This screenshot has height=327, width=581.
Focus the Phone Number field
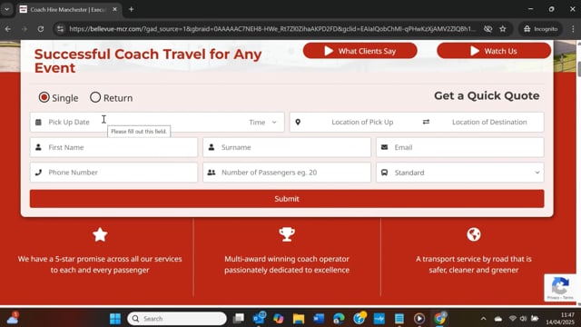pos(113,173)
